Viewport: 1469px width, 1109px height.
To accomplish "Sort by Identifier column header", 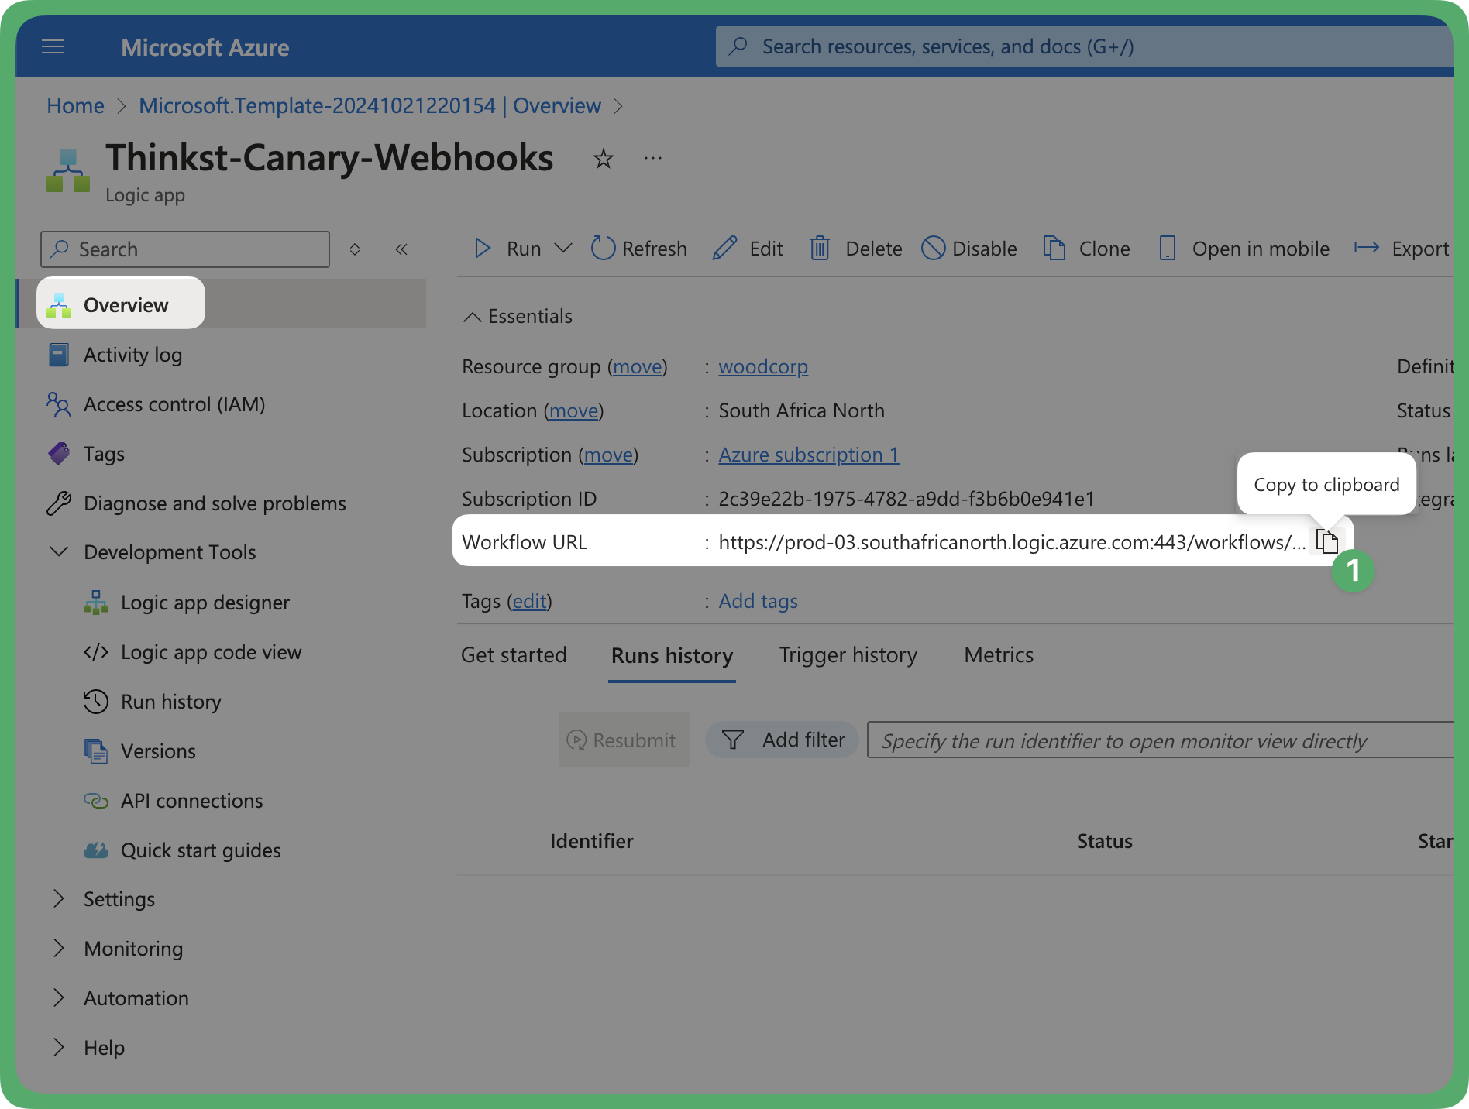I will pos(591,841).
